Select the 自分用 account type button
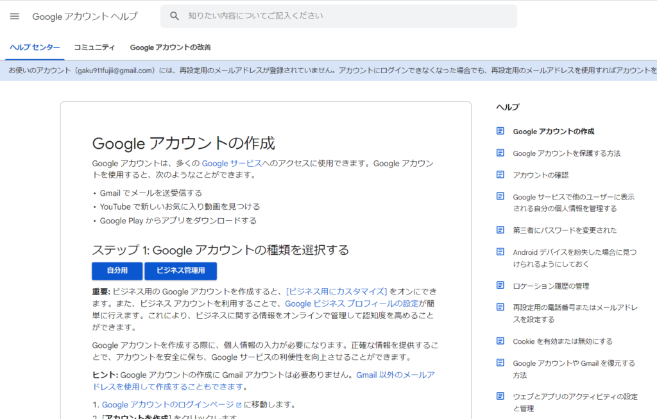The height and width of the screenshot is (419, 657). pos(117,271)
